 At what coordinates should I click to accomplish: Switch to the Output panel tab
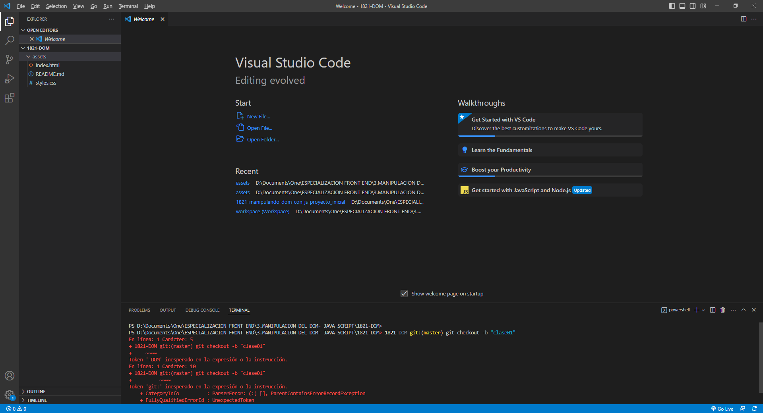click(x=168, y=310)
